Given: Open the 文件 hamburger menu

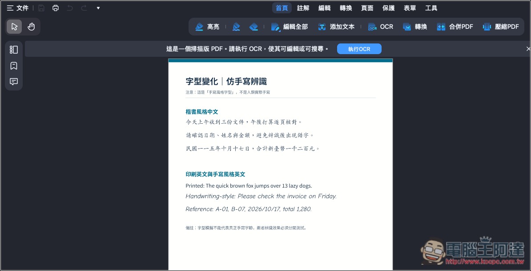Looking at the screenshot, I should (x=18, y=8).
